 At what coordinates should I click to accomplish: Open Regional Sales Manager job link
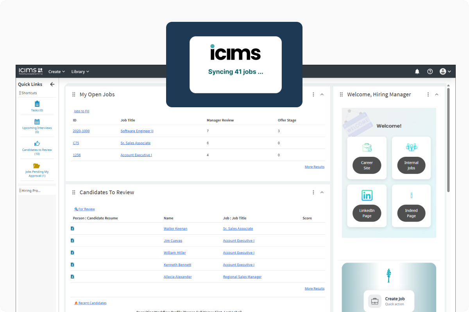pos(242,277)
